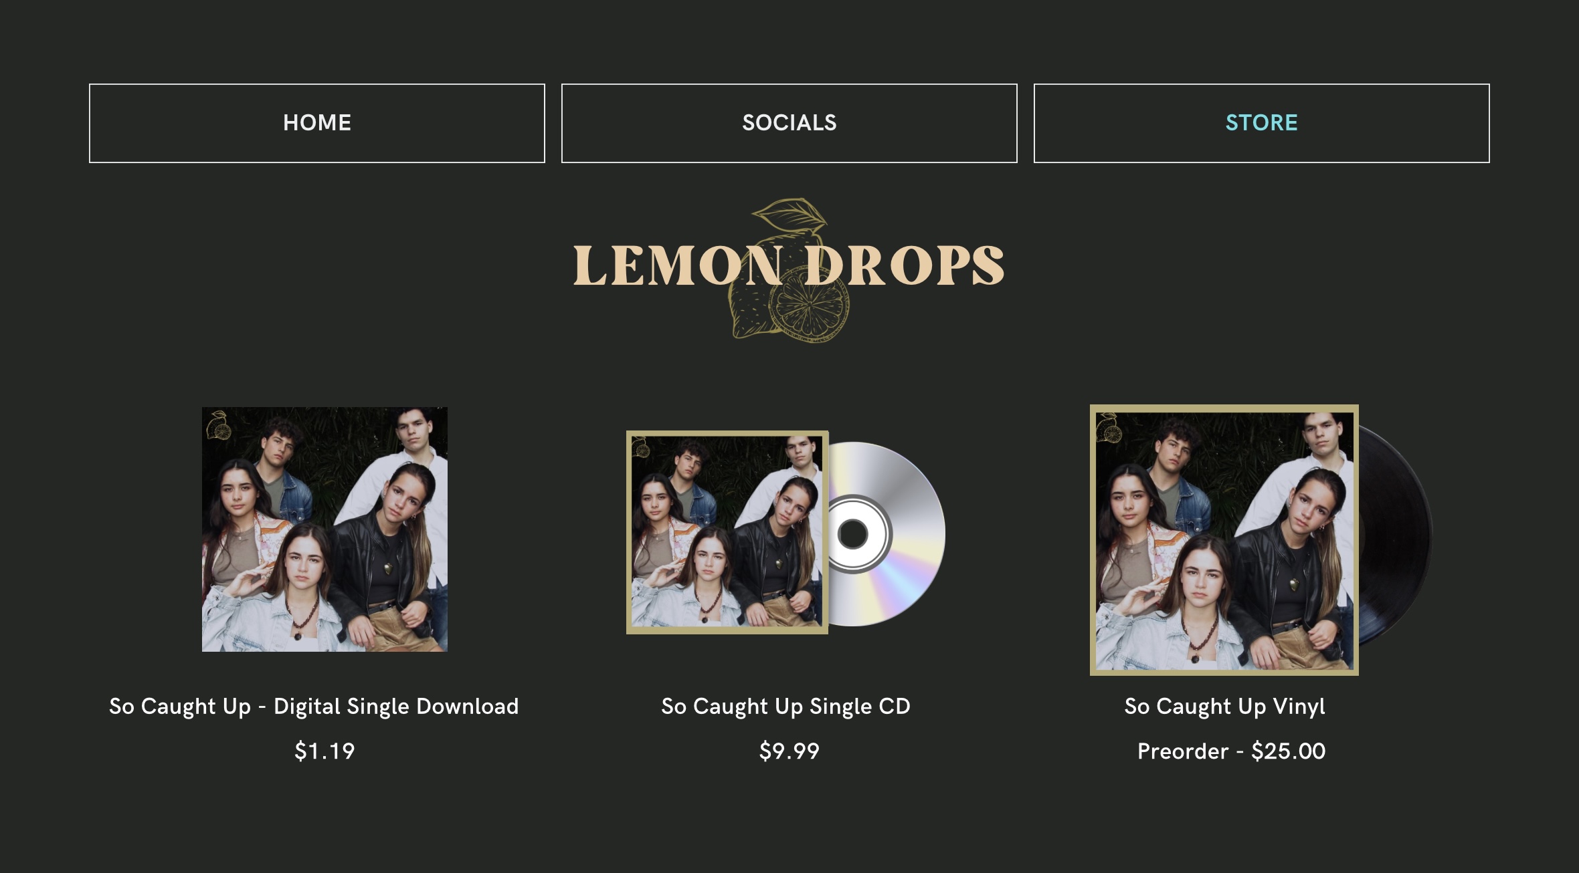This screenshot has height=873, width=1579.
Task: Open the So Caught Up Vinyl link
Action: click(x=1224, y=707)
